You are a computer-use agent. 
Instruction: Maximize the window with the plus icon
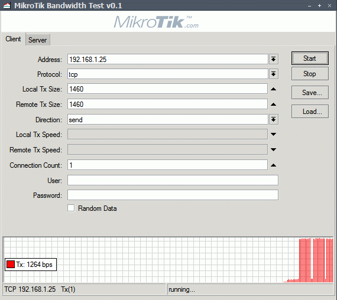tap(320, 6)
